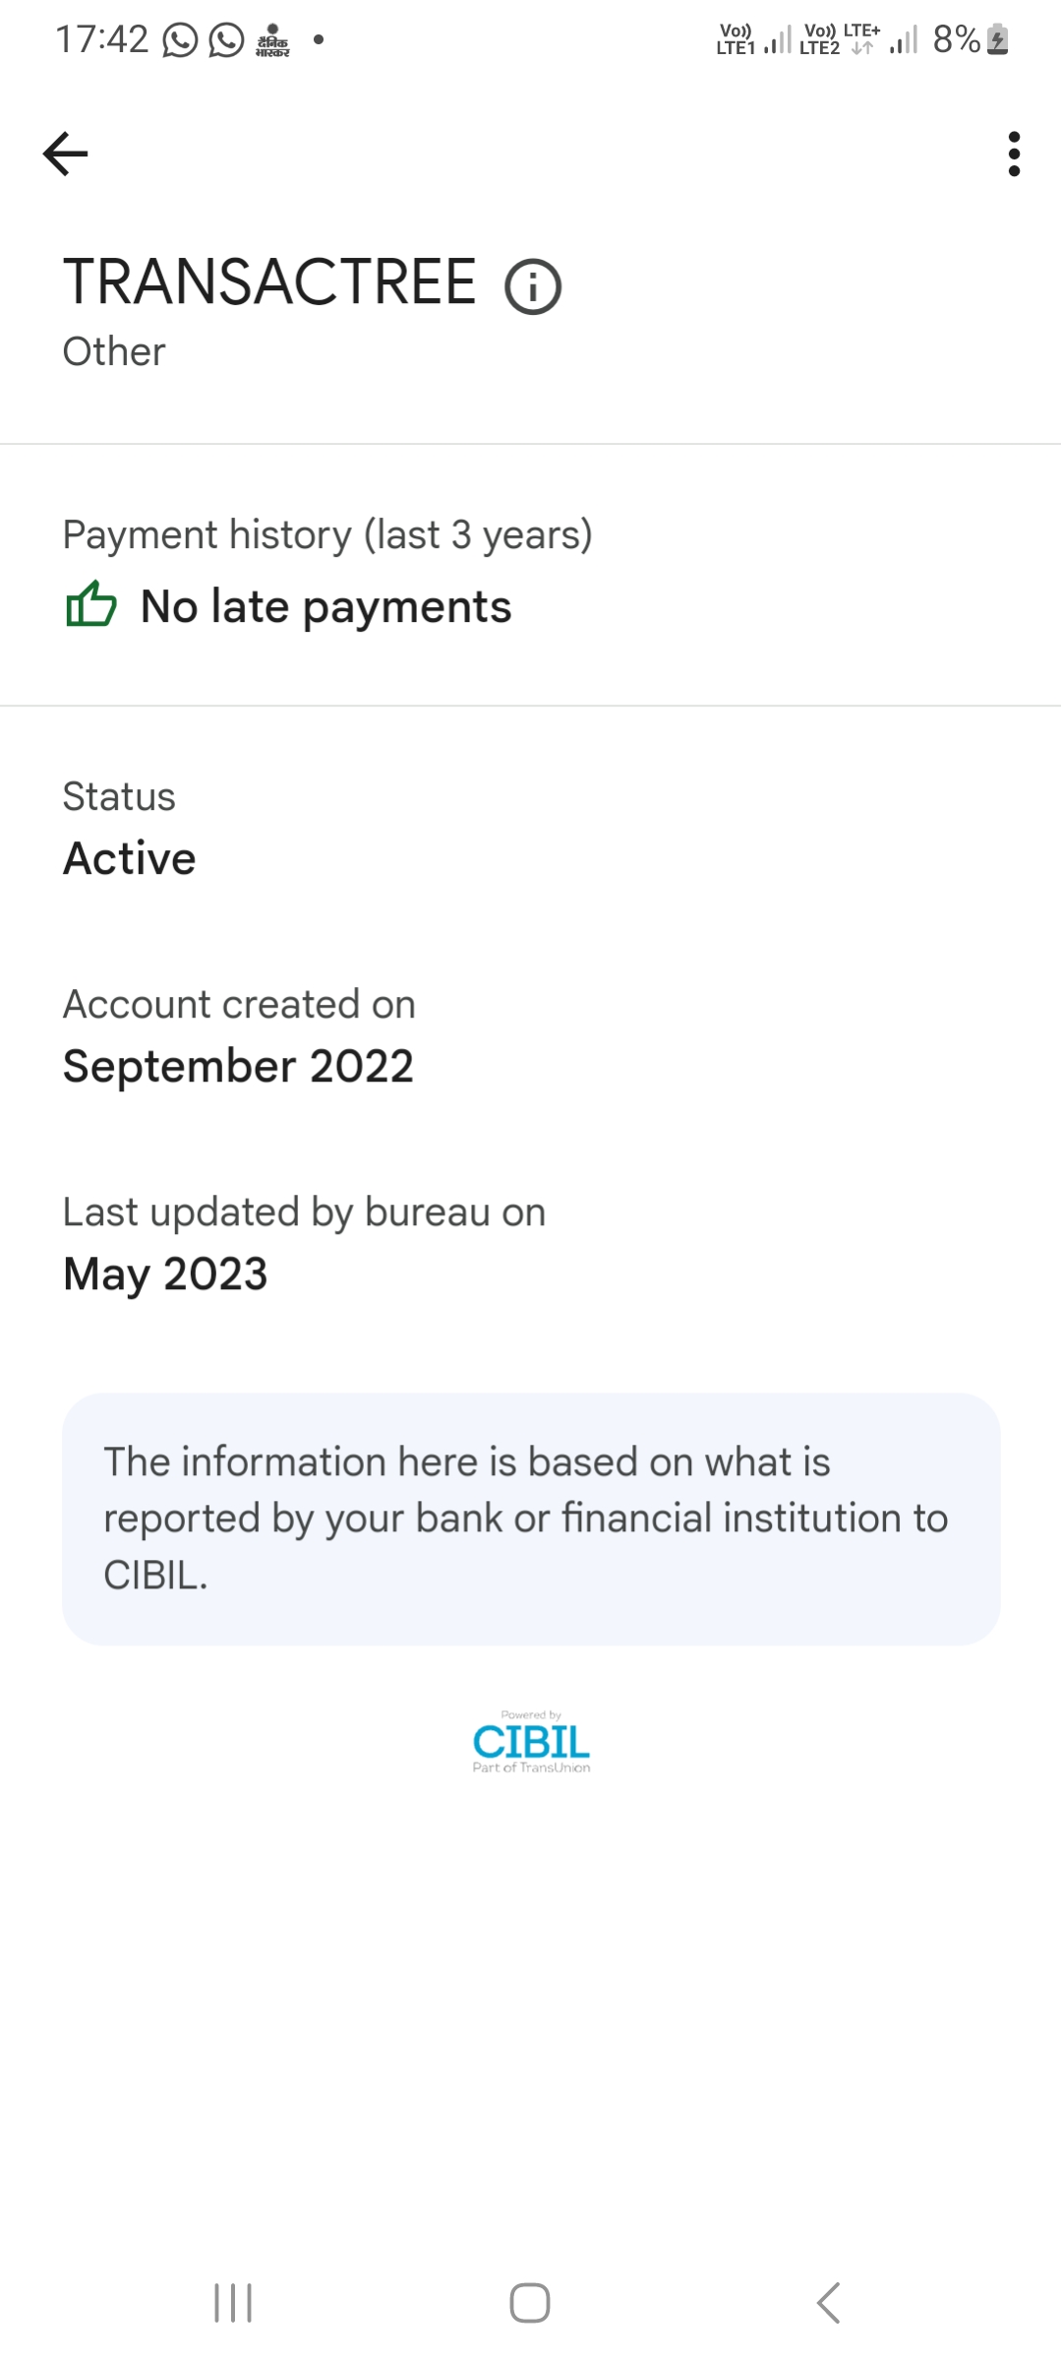
Task: Select the Active status value
Action: pyautogui.click(x=130, y=858)
